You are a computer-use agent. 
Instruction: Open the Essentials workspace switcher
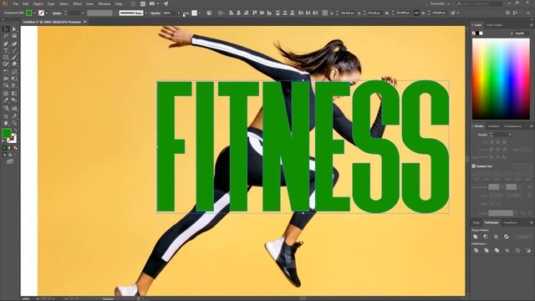pyautogui.click(x=440, y=3)
